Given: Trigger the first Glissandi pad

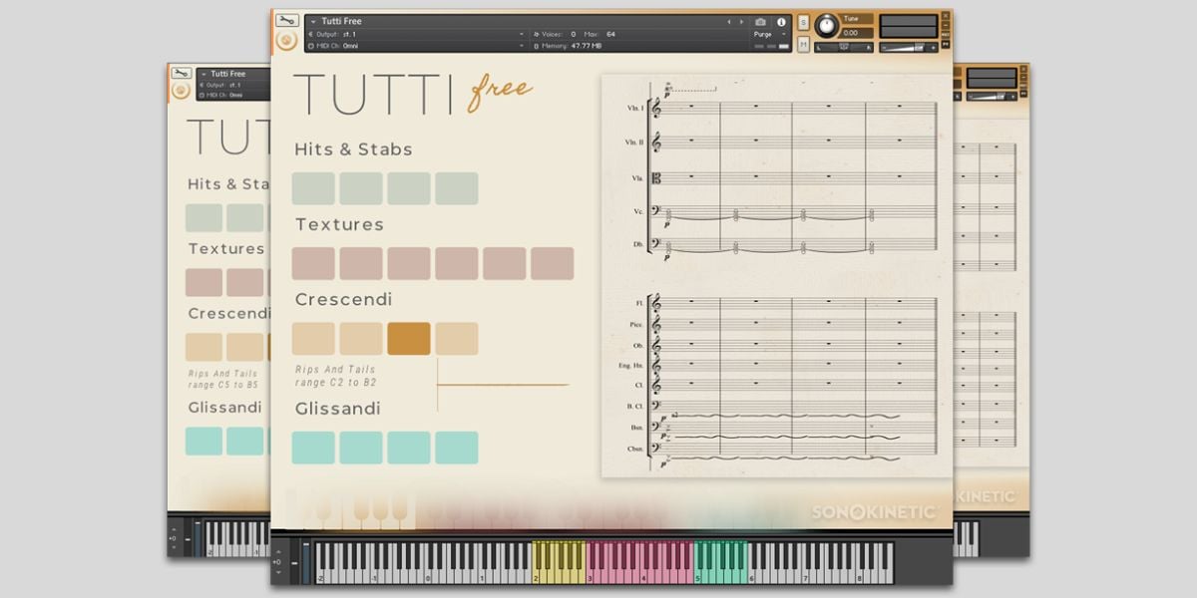Looking at the screenshot, I should tap(313, 448).
